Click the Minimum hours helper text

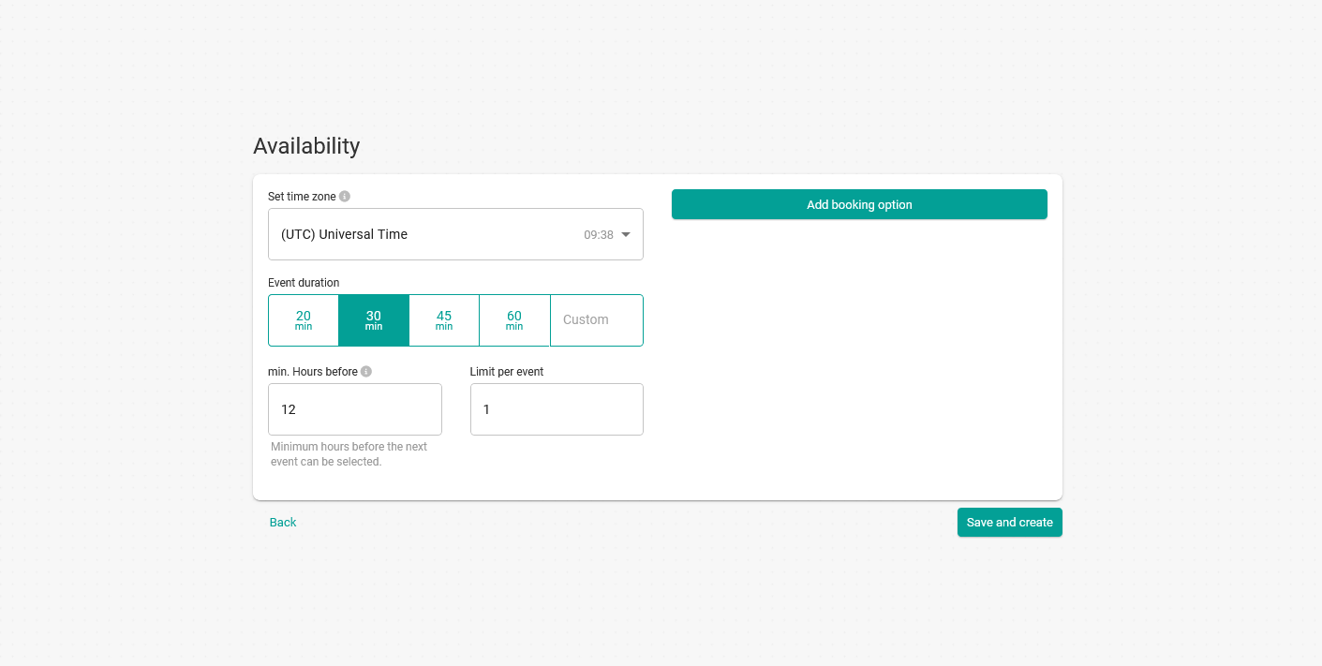click(x=349, y=454)
